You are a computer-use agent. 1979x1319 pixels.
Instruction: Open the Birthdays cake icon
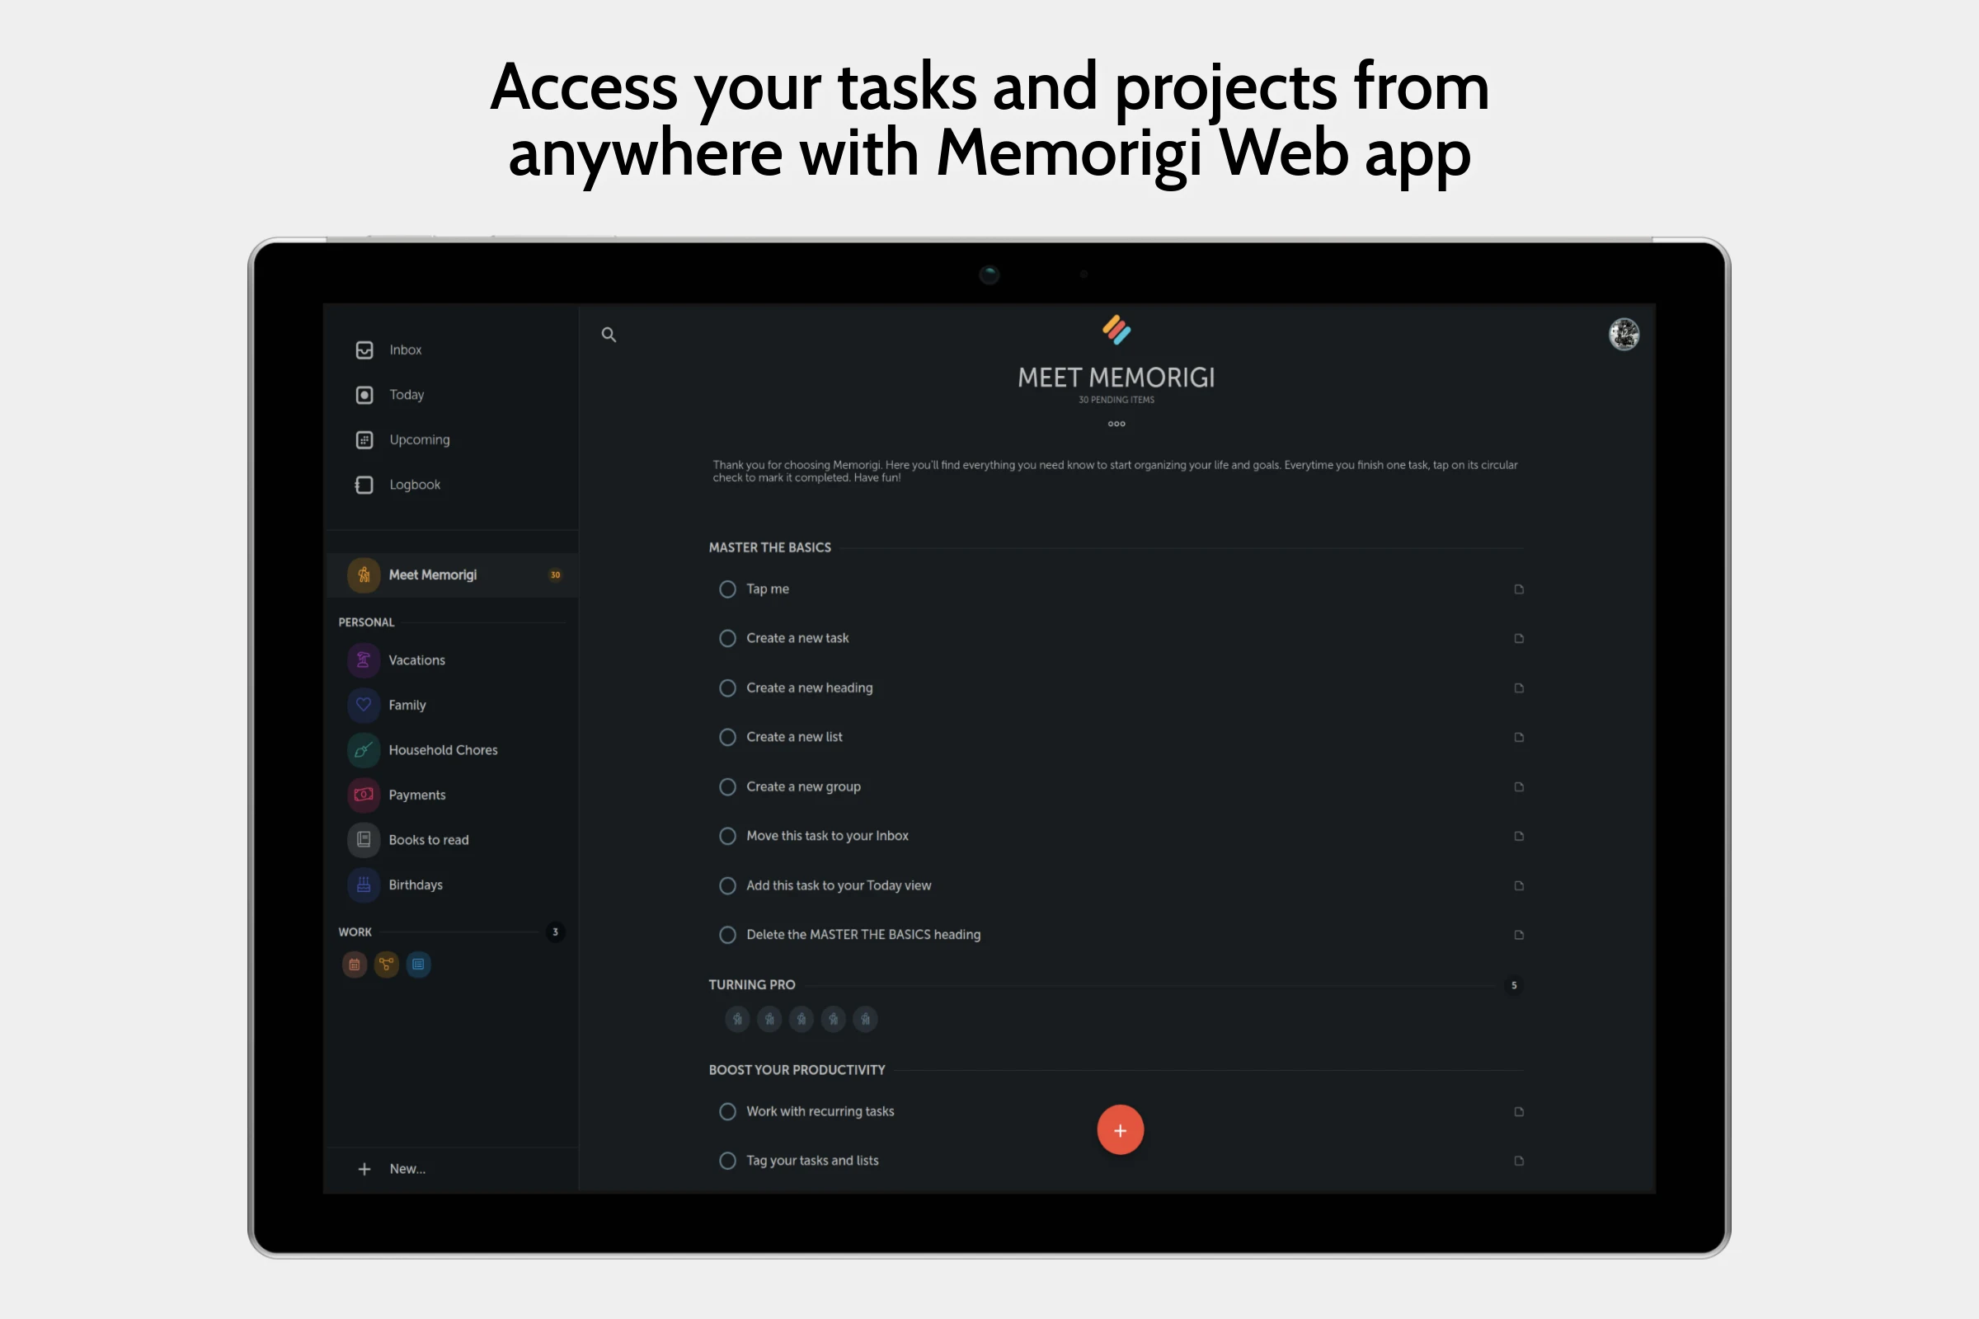[364, 885]
